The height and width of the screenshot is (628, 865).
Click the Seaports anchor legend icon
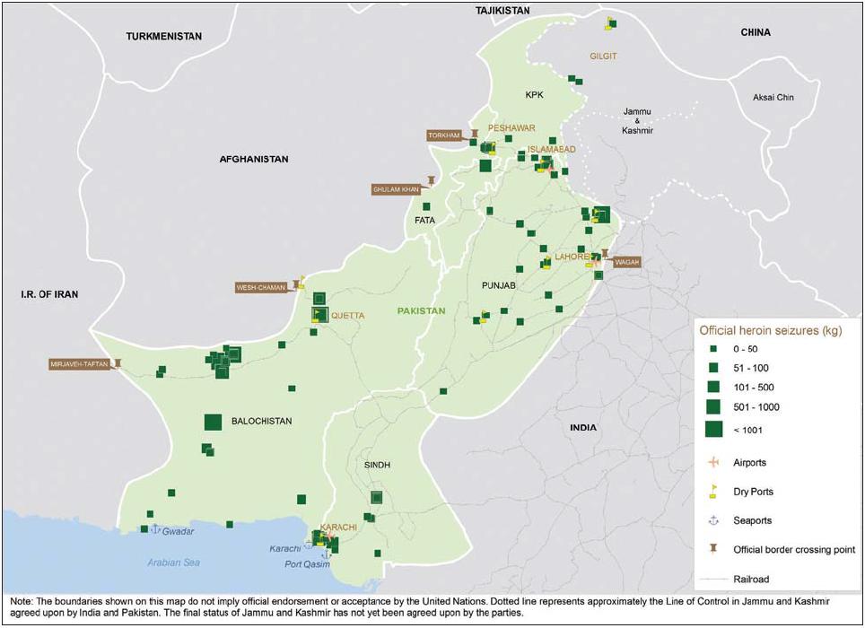click(713, 520)
